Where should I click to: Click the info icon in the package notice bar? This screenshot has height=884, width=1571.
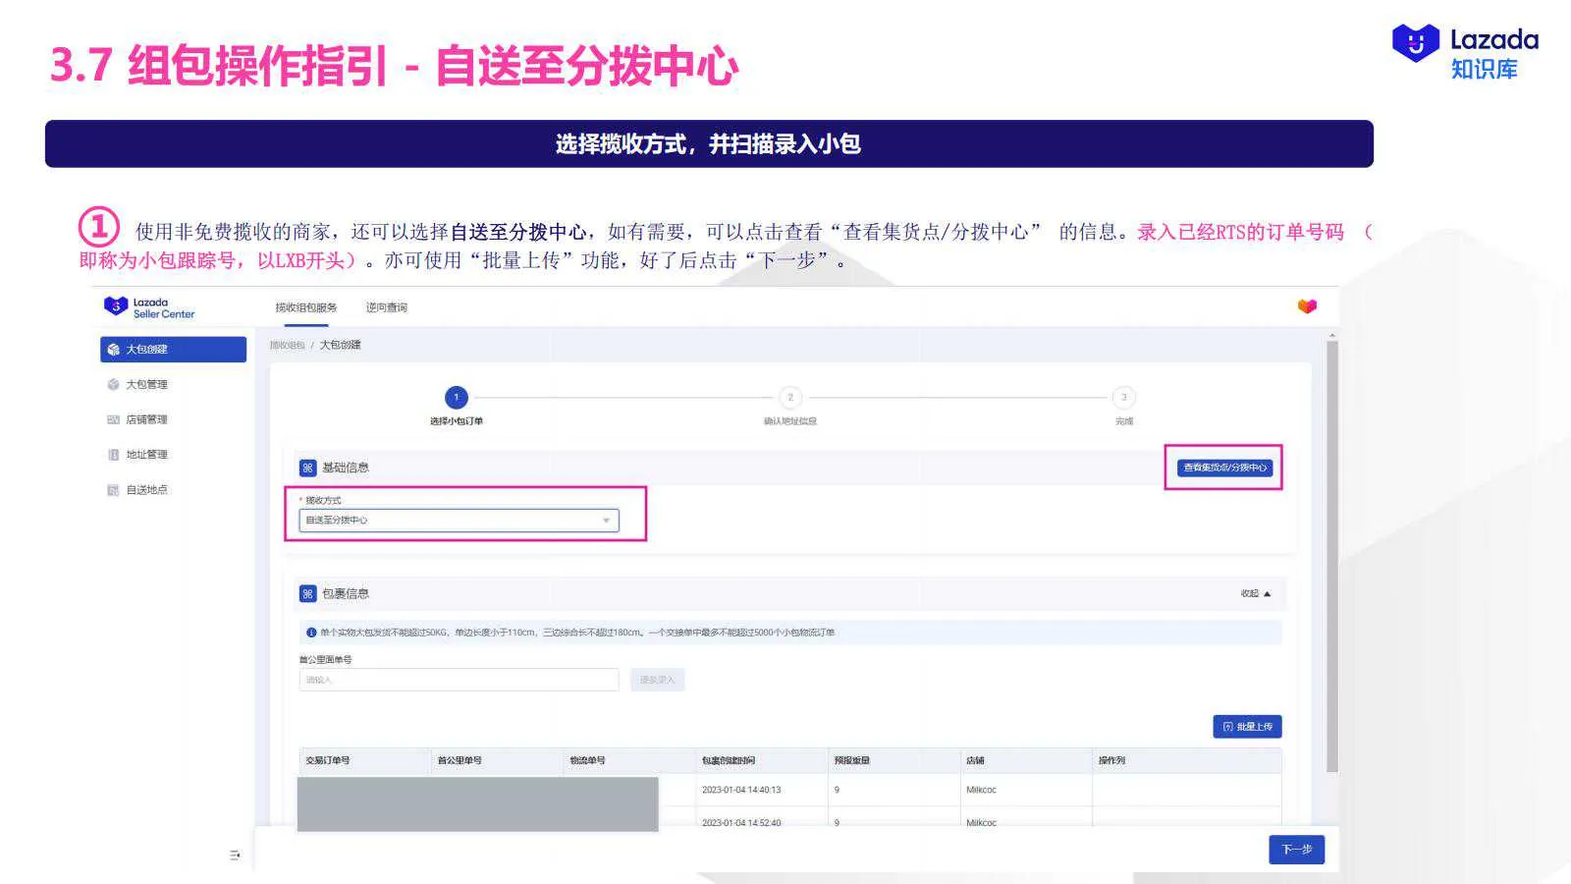(x=311, y=632)
